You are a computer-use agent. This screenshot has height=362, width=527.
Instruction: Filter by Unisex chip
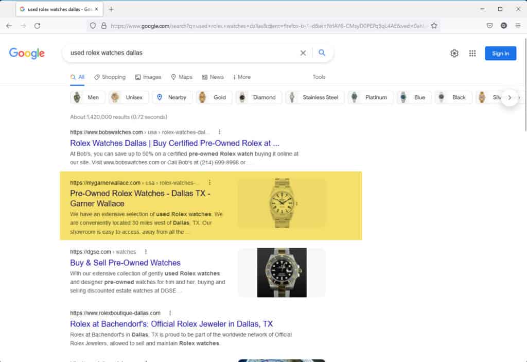tap(129, 97)
